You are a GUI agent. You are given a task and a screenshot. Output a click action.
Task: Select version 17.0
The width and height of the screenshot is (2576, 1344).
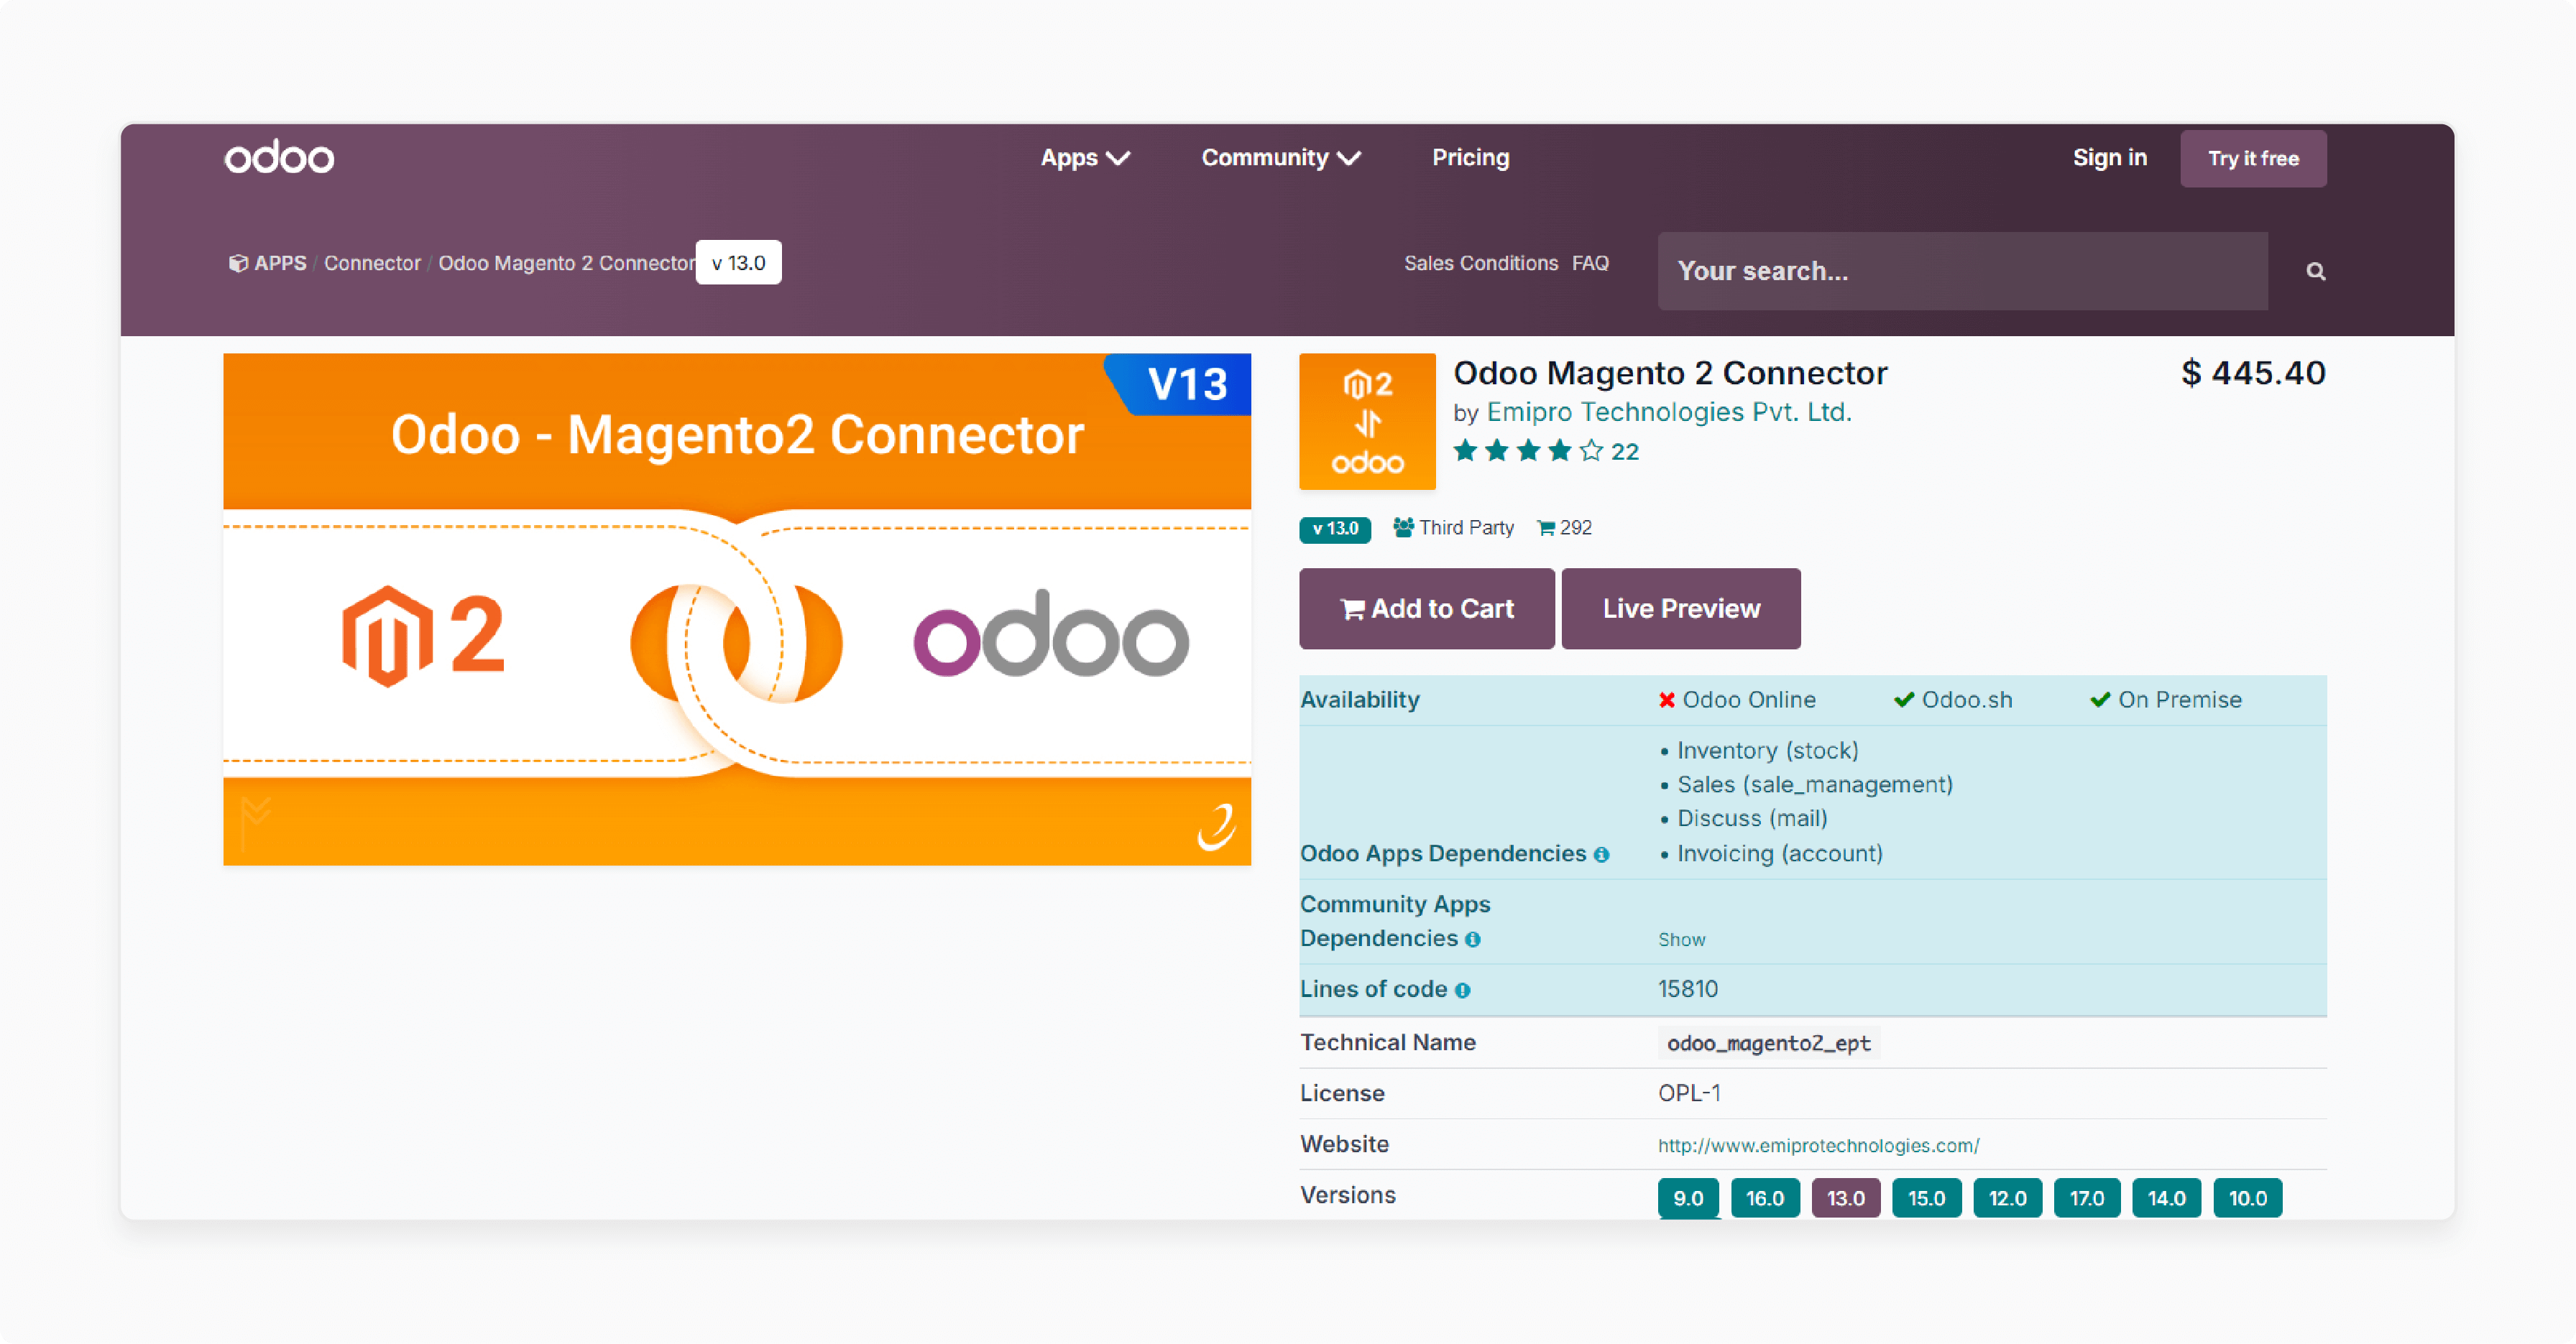click(2086, 1198)
